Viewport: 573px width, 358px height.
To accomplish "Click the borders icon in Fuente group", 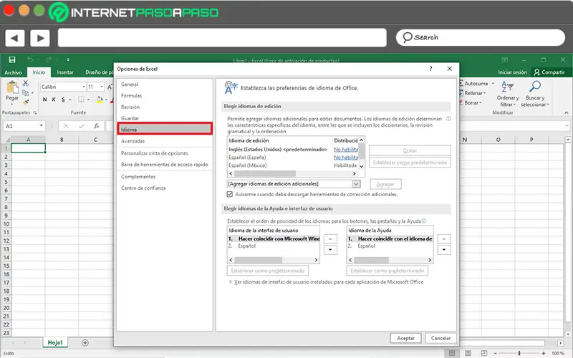I will (81, 100).
